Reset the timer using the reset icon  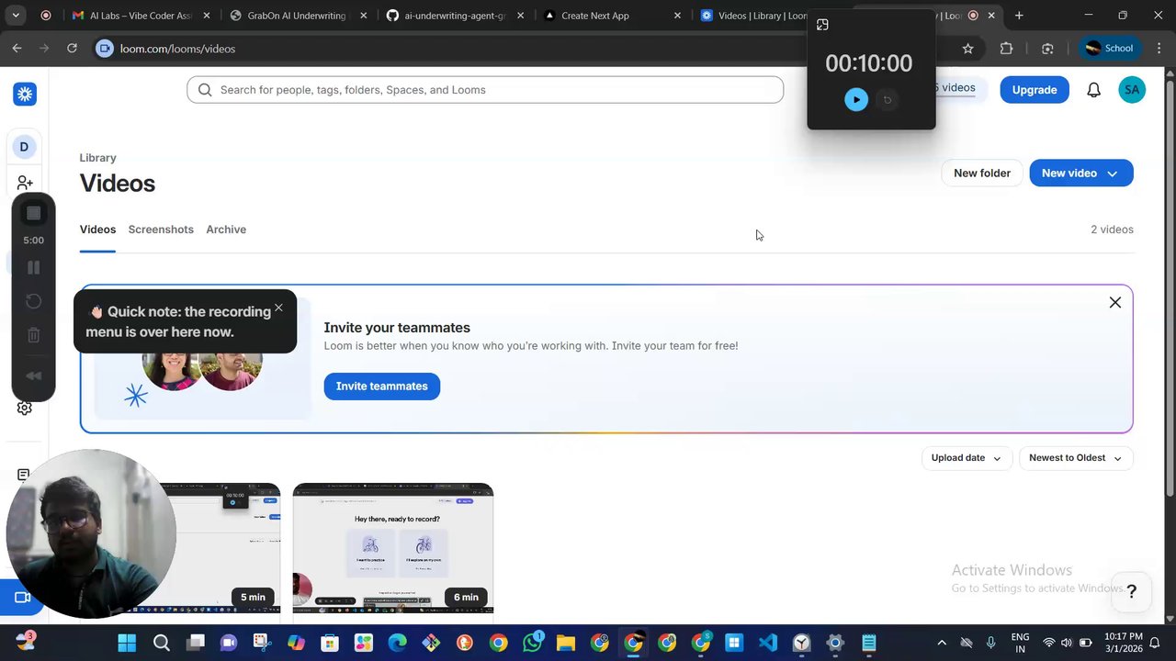(887, 100)
